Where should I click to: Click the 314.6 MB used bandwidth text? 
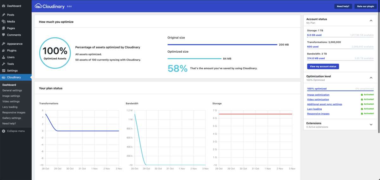coord(316,58)
